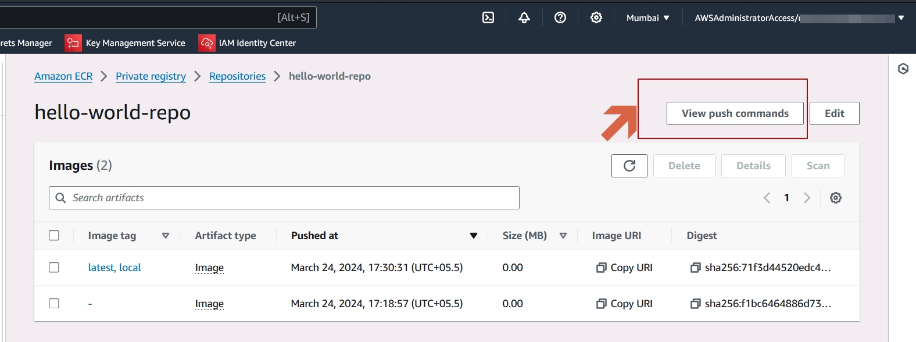
Task: Copy digest sha256:71f3d44520edc4
Action: point(695,268)
